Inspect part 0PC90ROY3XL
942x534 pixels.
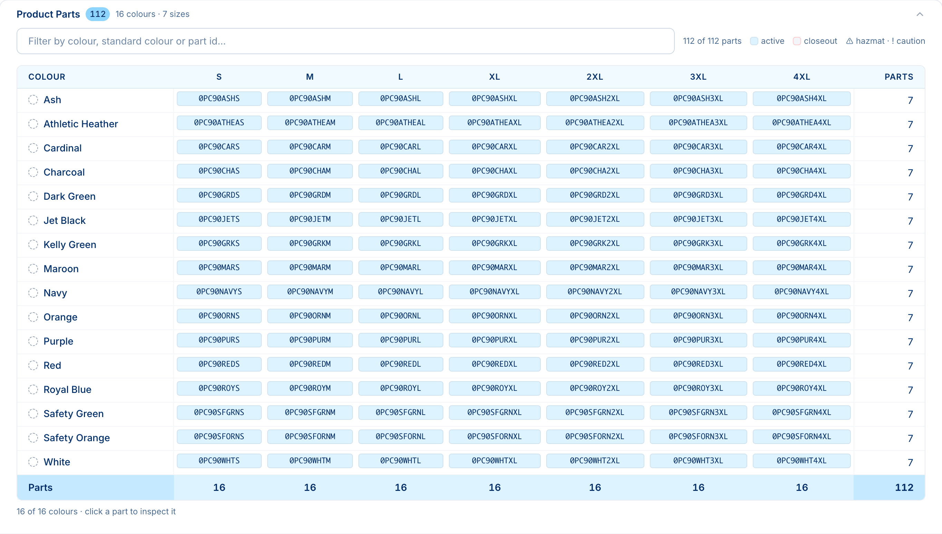click(698, 388)
